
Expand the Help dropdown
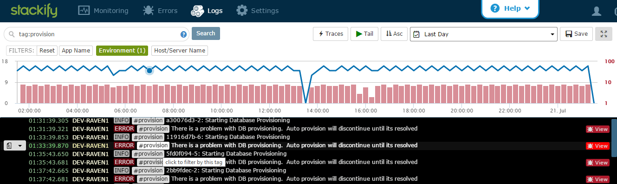point(510,8)
